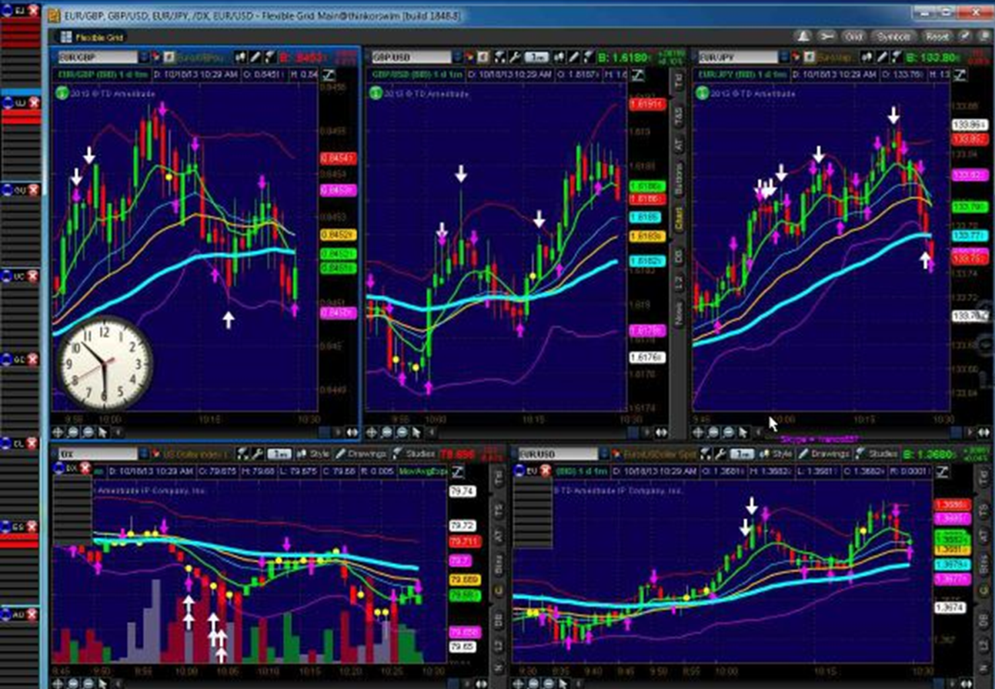Screen dimensions: 995x689
Task: Click the Chart side tab right of the GBP/USD chart
Action: click(x=678, y=220)
